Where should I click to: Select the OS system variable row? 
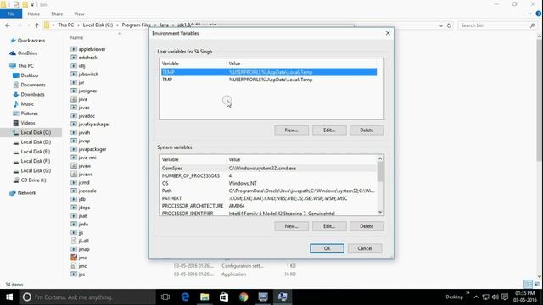point(269,183)
